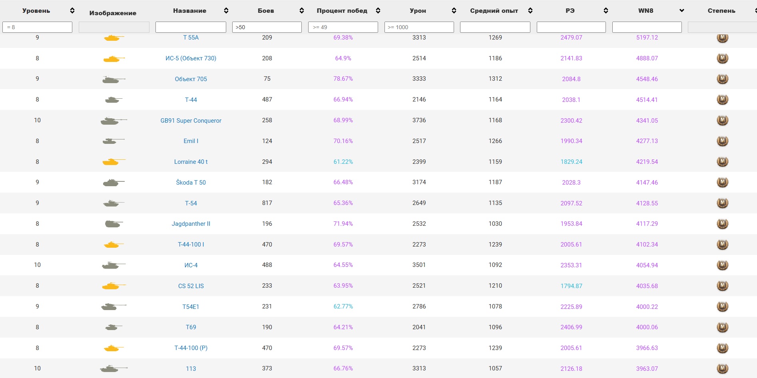757x378 pixels.
Task: Click mastery badge in Объект 705 row
Action: [722, 79]
